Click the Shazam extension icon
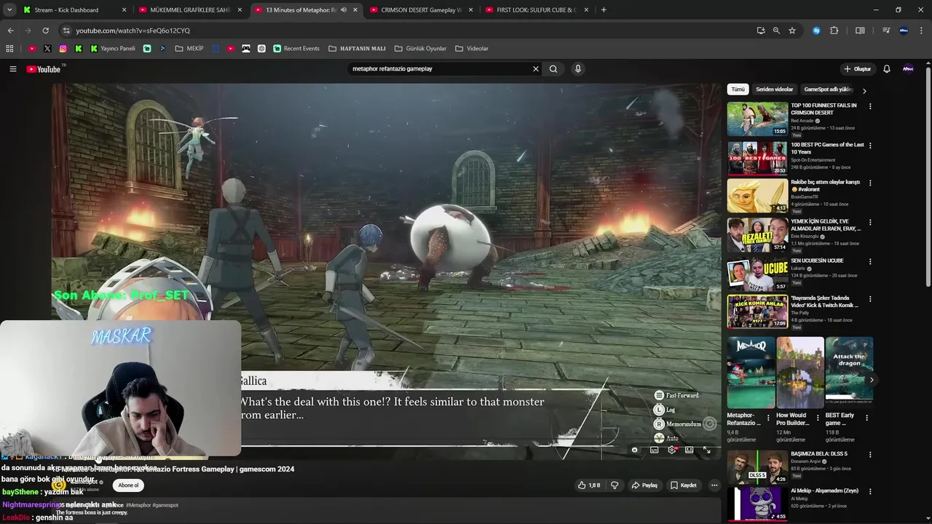 (816, 31)
